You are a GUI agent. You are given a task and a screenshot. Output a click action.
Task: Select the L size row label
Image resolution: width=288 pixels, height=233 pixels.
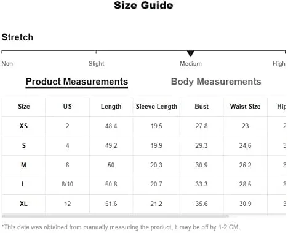(x=23, y=184)
